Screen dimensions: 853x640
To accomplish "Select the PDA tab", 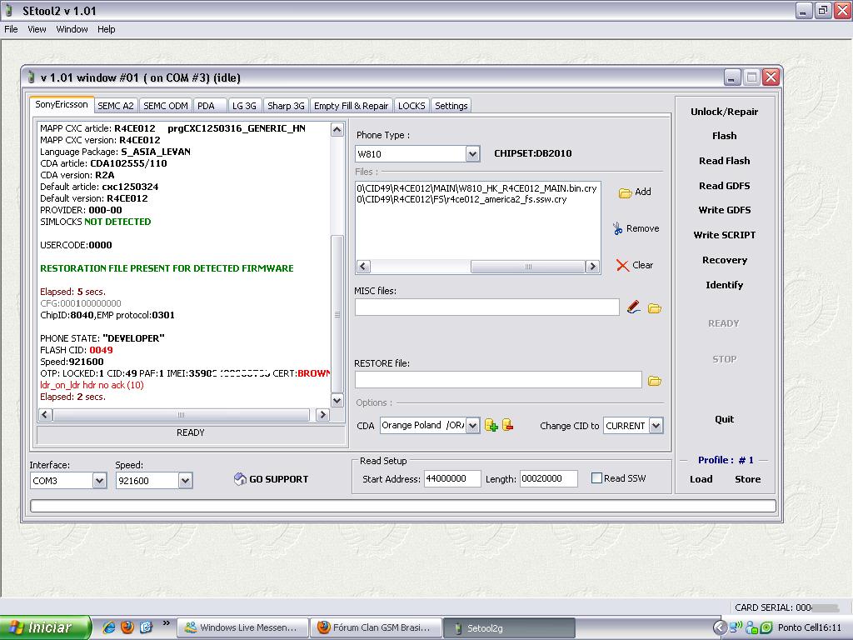I will tap(209, 106).
